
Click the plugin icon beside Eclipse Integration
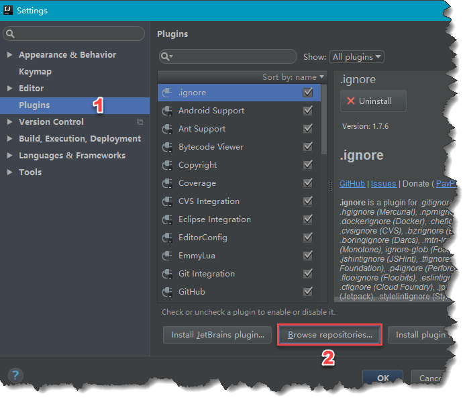(x=167, y=219)
